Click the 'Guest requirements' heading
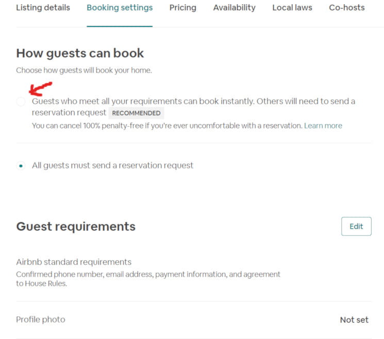 (76, 226)
